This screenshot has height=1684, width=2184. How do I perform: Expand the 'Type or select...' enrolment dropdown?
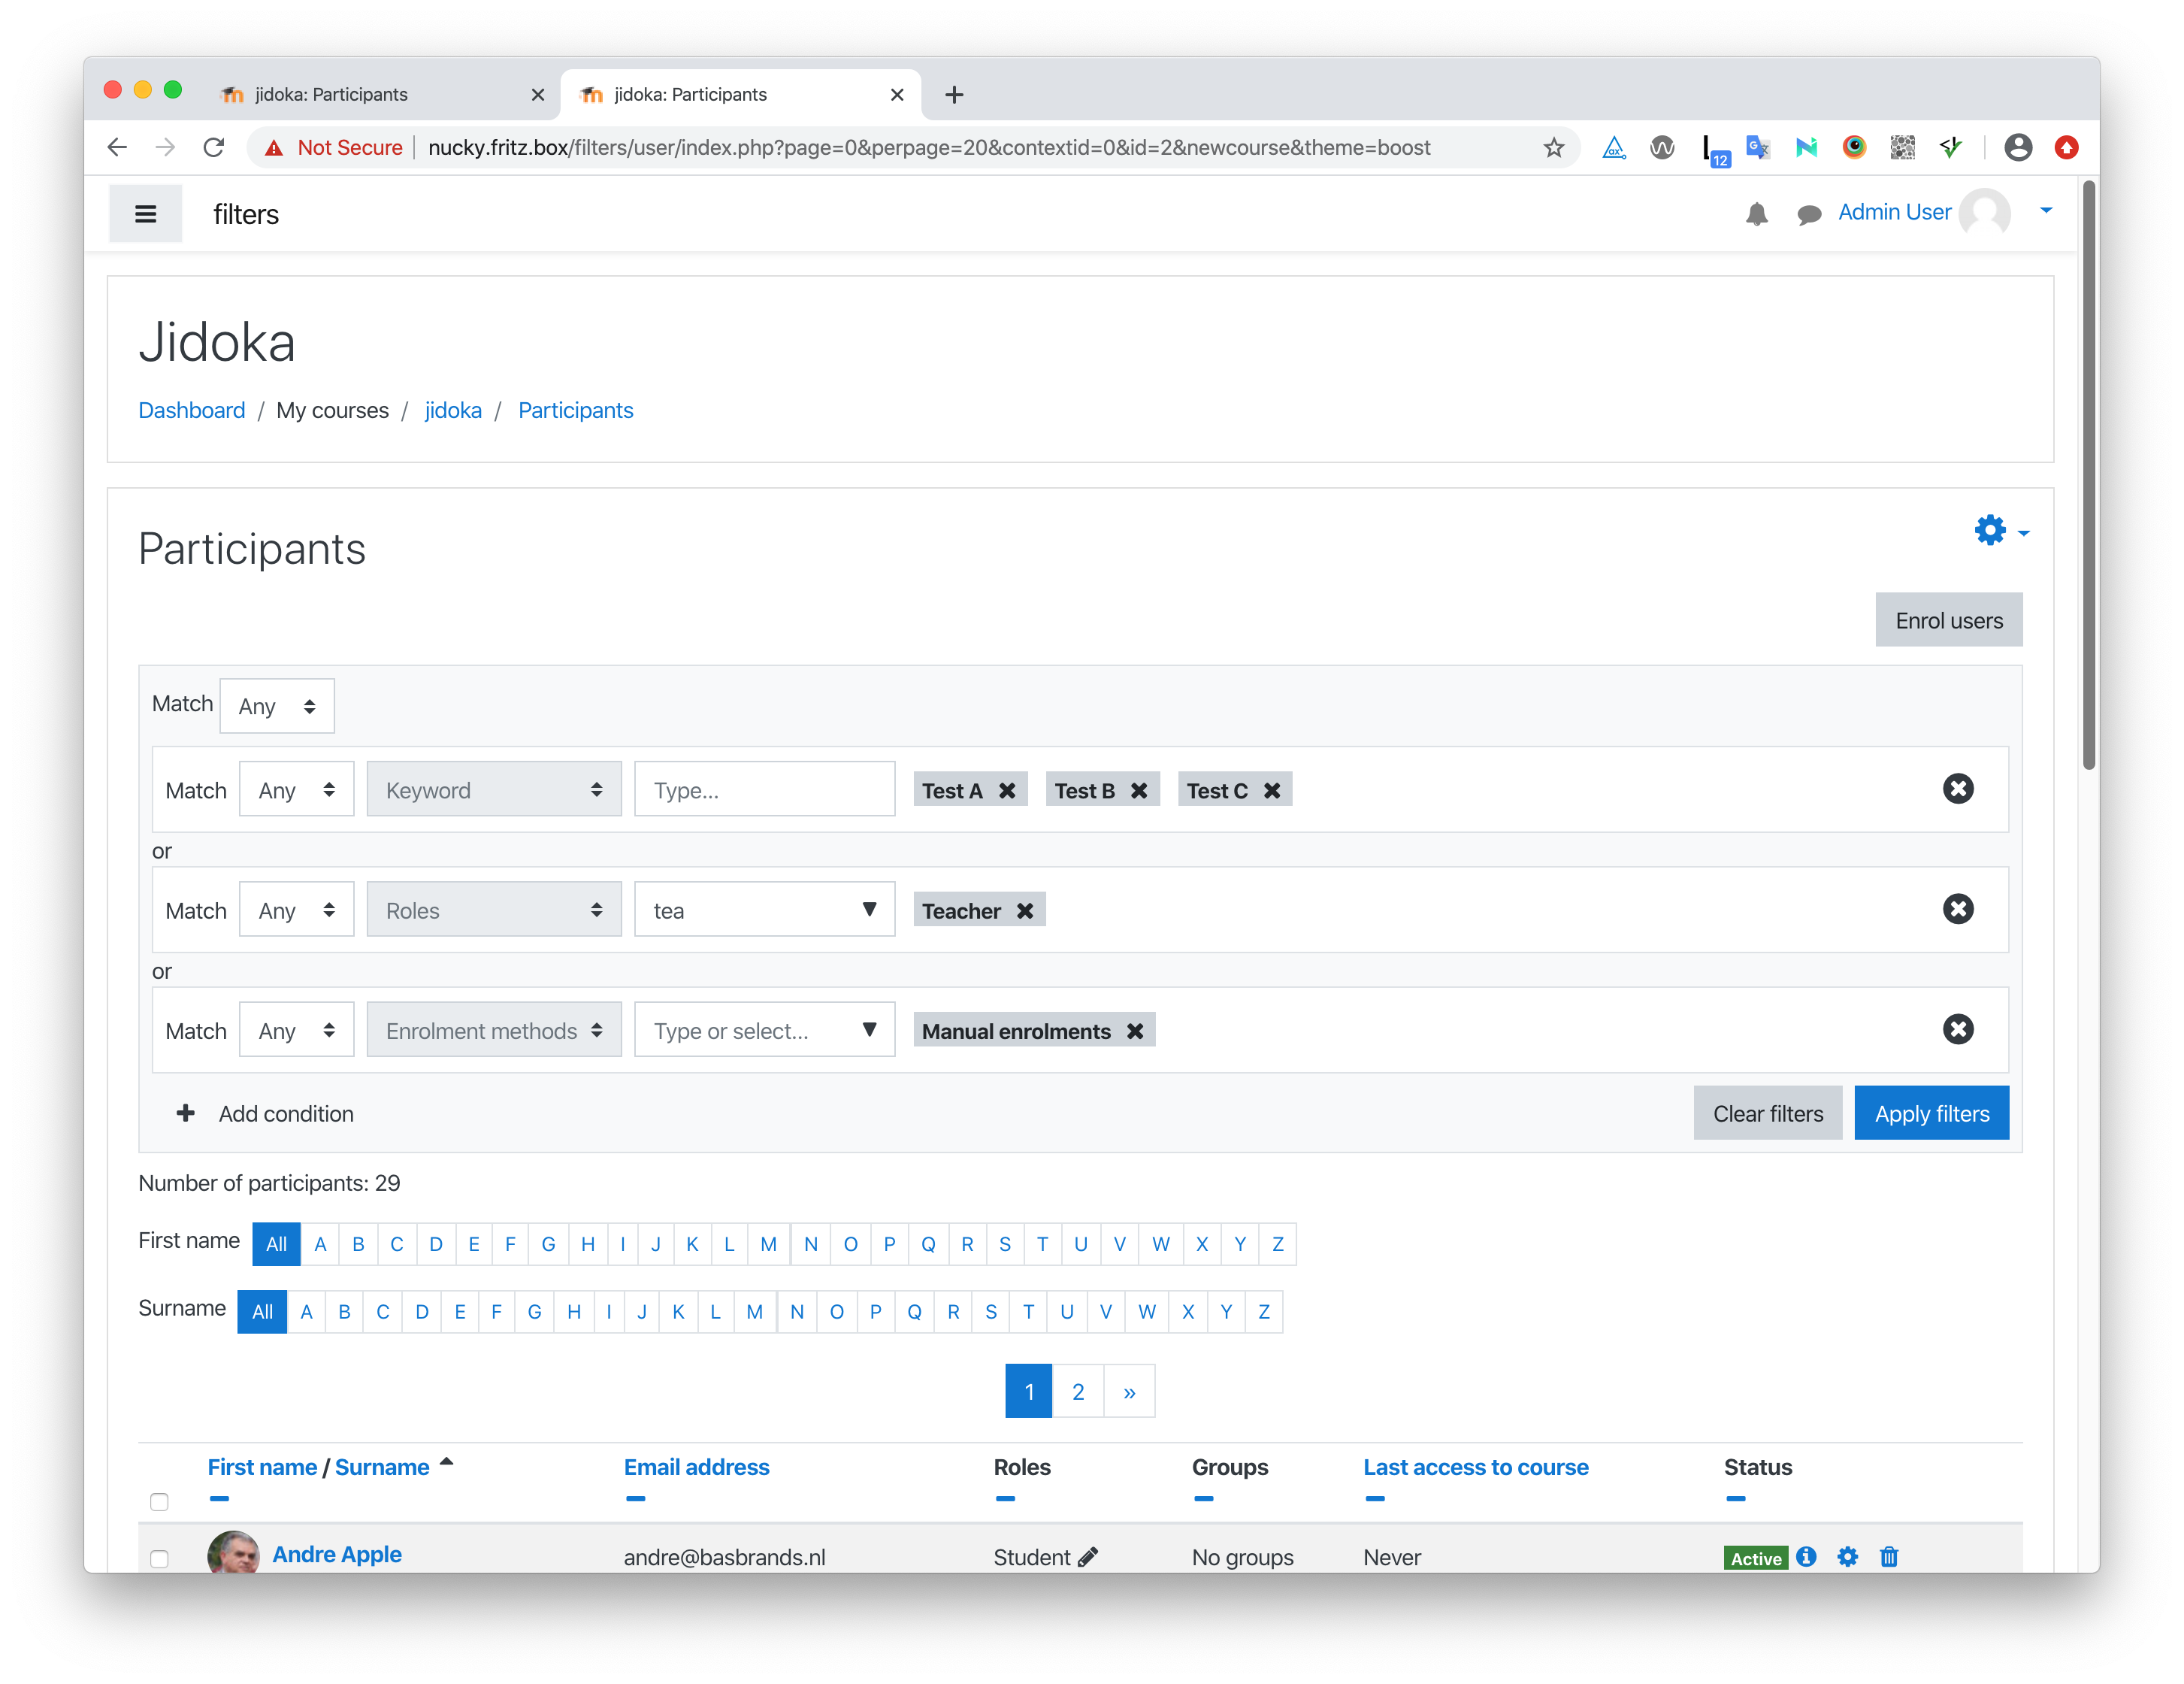pos(869,1028)
